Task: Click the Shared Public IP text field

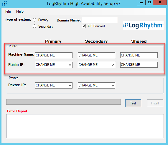Action: click(x=139, y=65)
